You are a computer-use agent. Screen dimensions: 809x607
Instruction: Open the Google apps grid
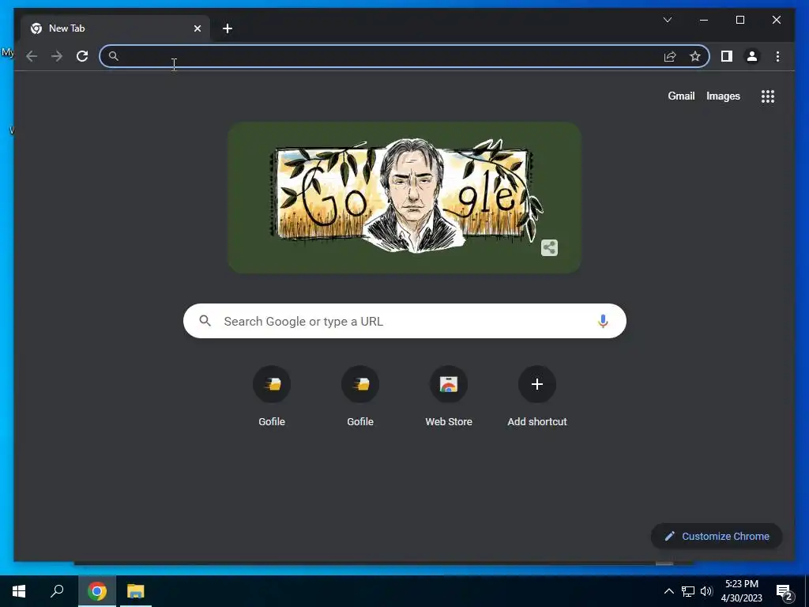768,96
